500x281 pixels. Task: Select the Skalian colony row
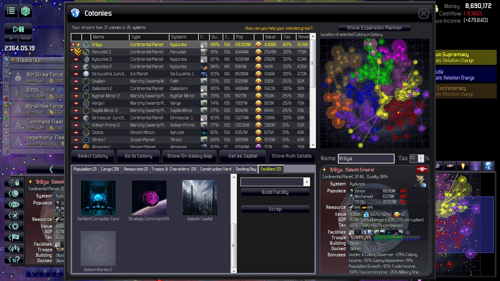[x=190, y=81]
